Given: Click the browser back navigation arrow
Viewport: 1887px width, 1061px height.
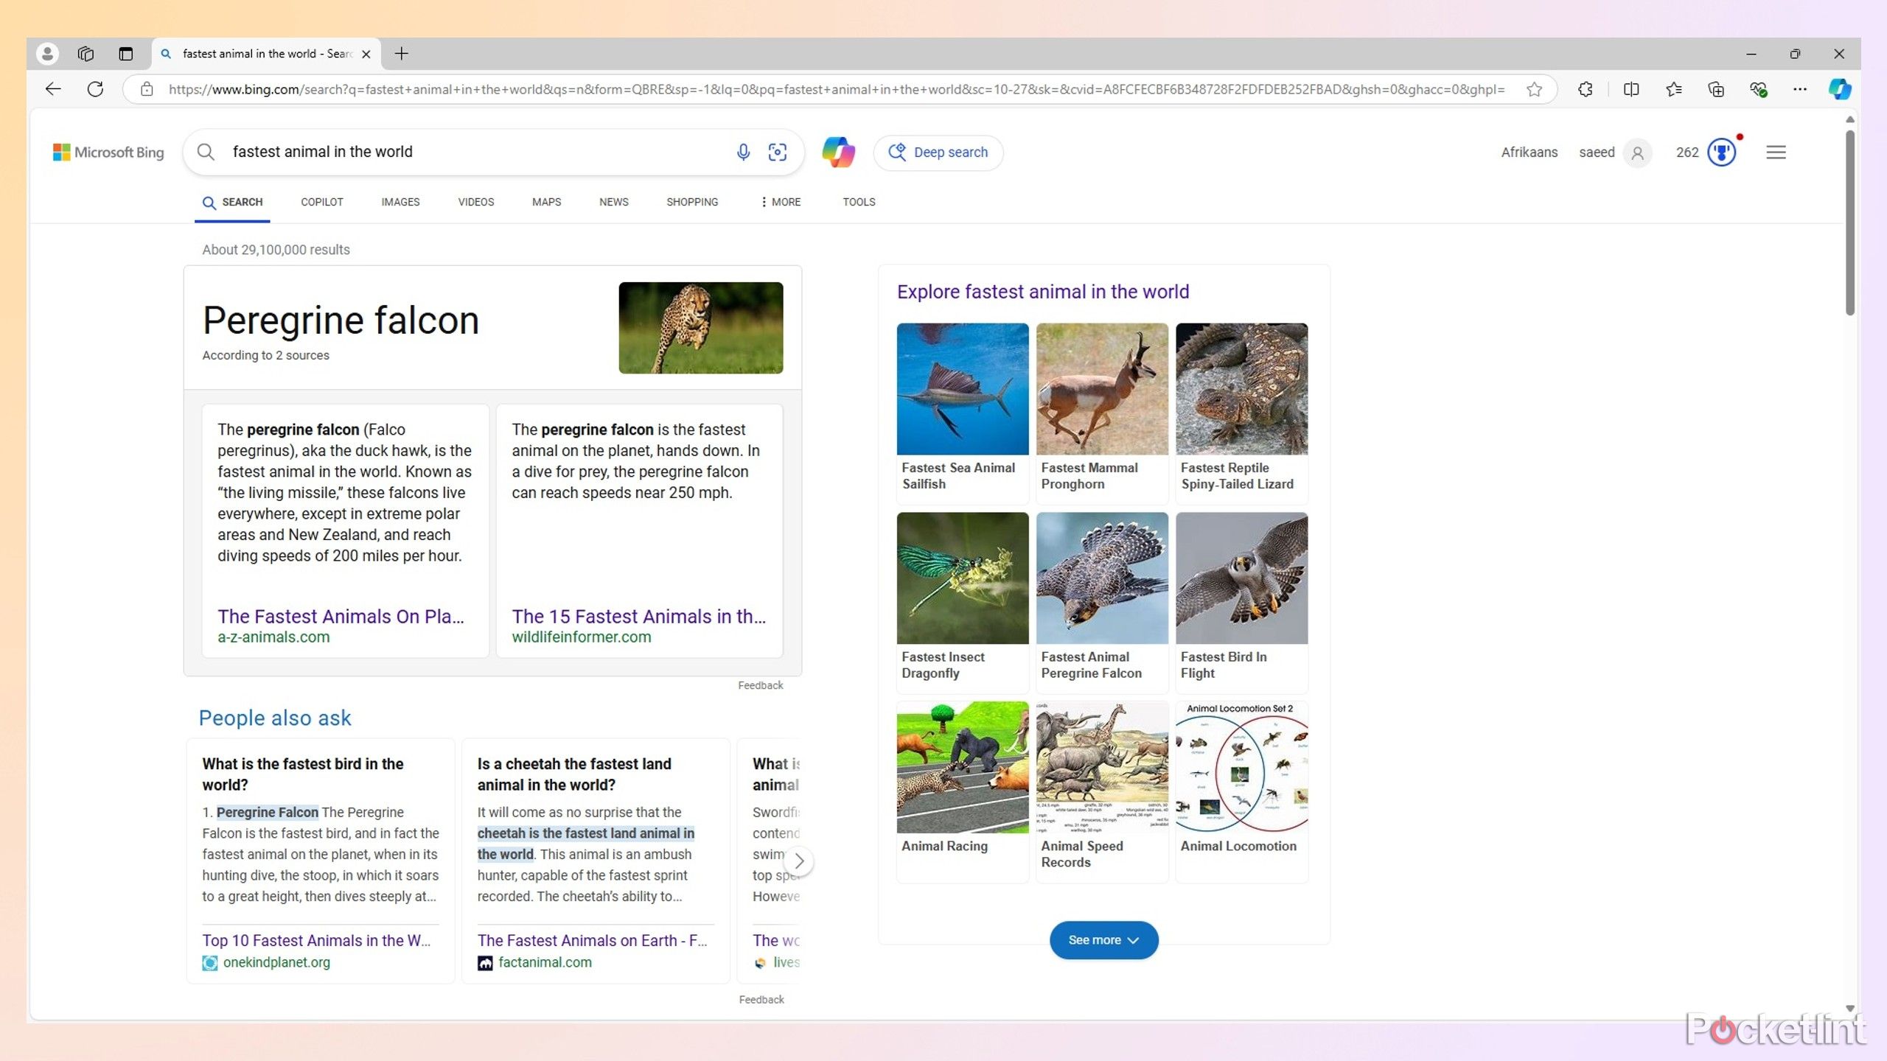Looking at the screenshot, I should [52, 88].
